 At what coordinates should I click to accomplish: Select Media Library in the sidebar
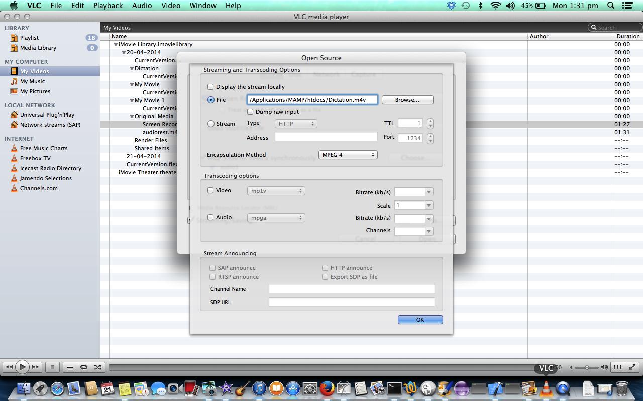(38, 48)
